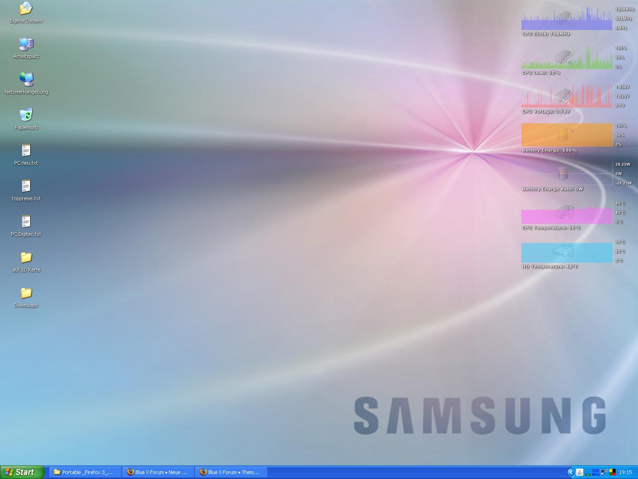The height and width of the screenshot is (479, 638).
Task: Click the orange Battery Charge graph
Action: tap(566, 135)
